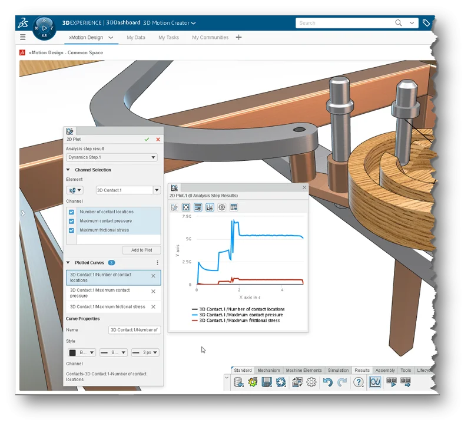Expand the left side panel arrow
471x426 pixels.
point(23,213)
